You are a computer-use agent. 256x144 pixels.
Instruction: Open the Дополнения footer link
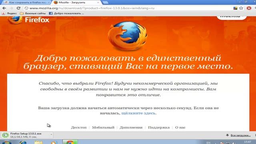click(x=131, y=128)
